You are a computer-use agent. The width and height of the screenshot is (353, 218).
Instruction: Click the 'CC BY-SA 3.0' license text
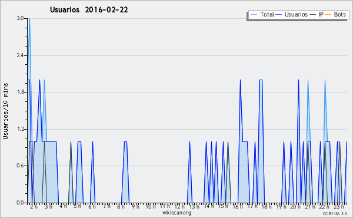point(335,214)
